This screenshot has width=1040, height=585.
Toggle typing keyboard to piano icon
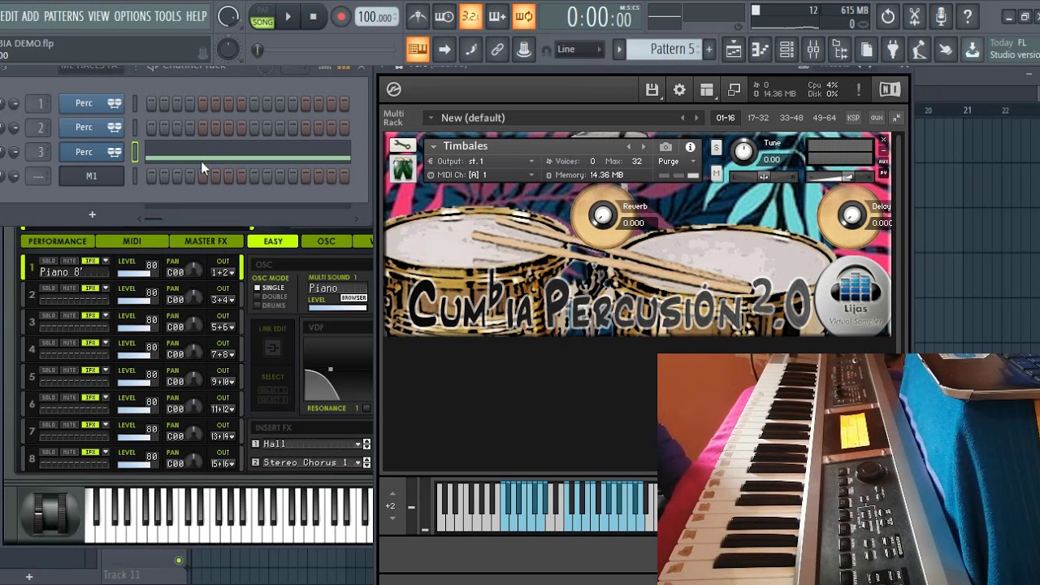[418, 50]
